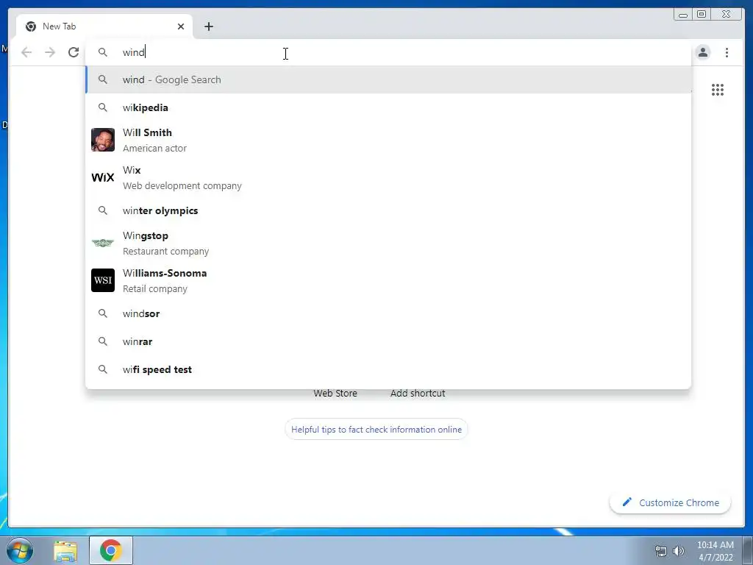Image resolution: width=753 pixels, height=565 pixels.
Task: Close the New Tab tab
Action: click(x=181, y=26)
